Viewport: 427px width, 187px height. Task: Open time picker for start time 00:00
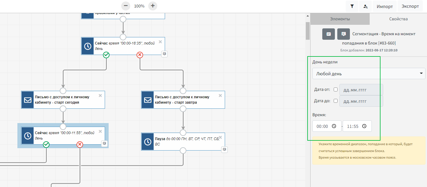334,126
